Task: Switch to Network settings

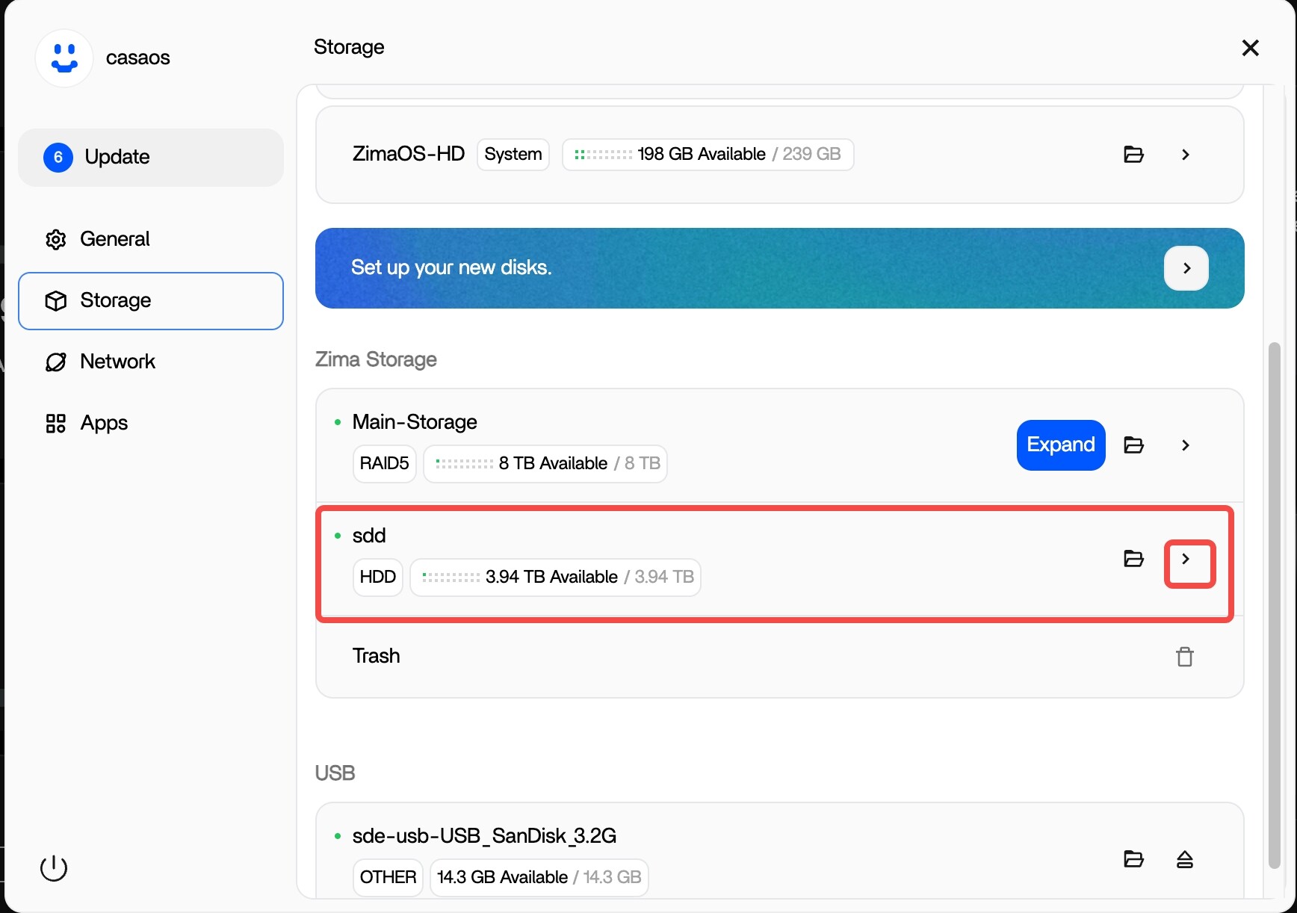Action: coord(117,362)
